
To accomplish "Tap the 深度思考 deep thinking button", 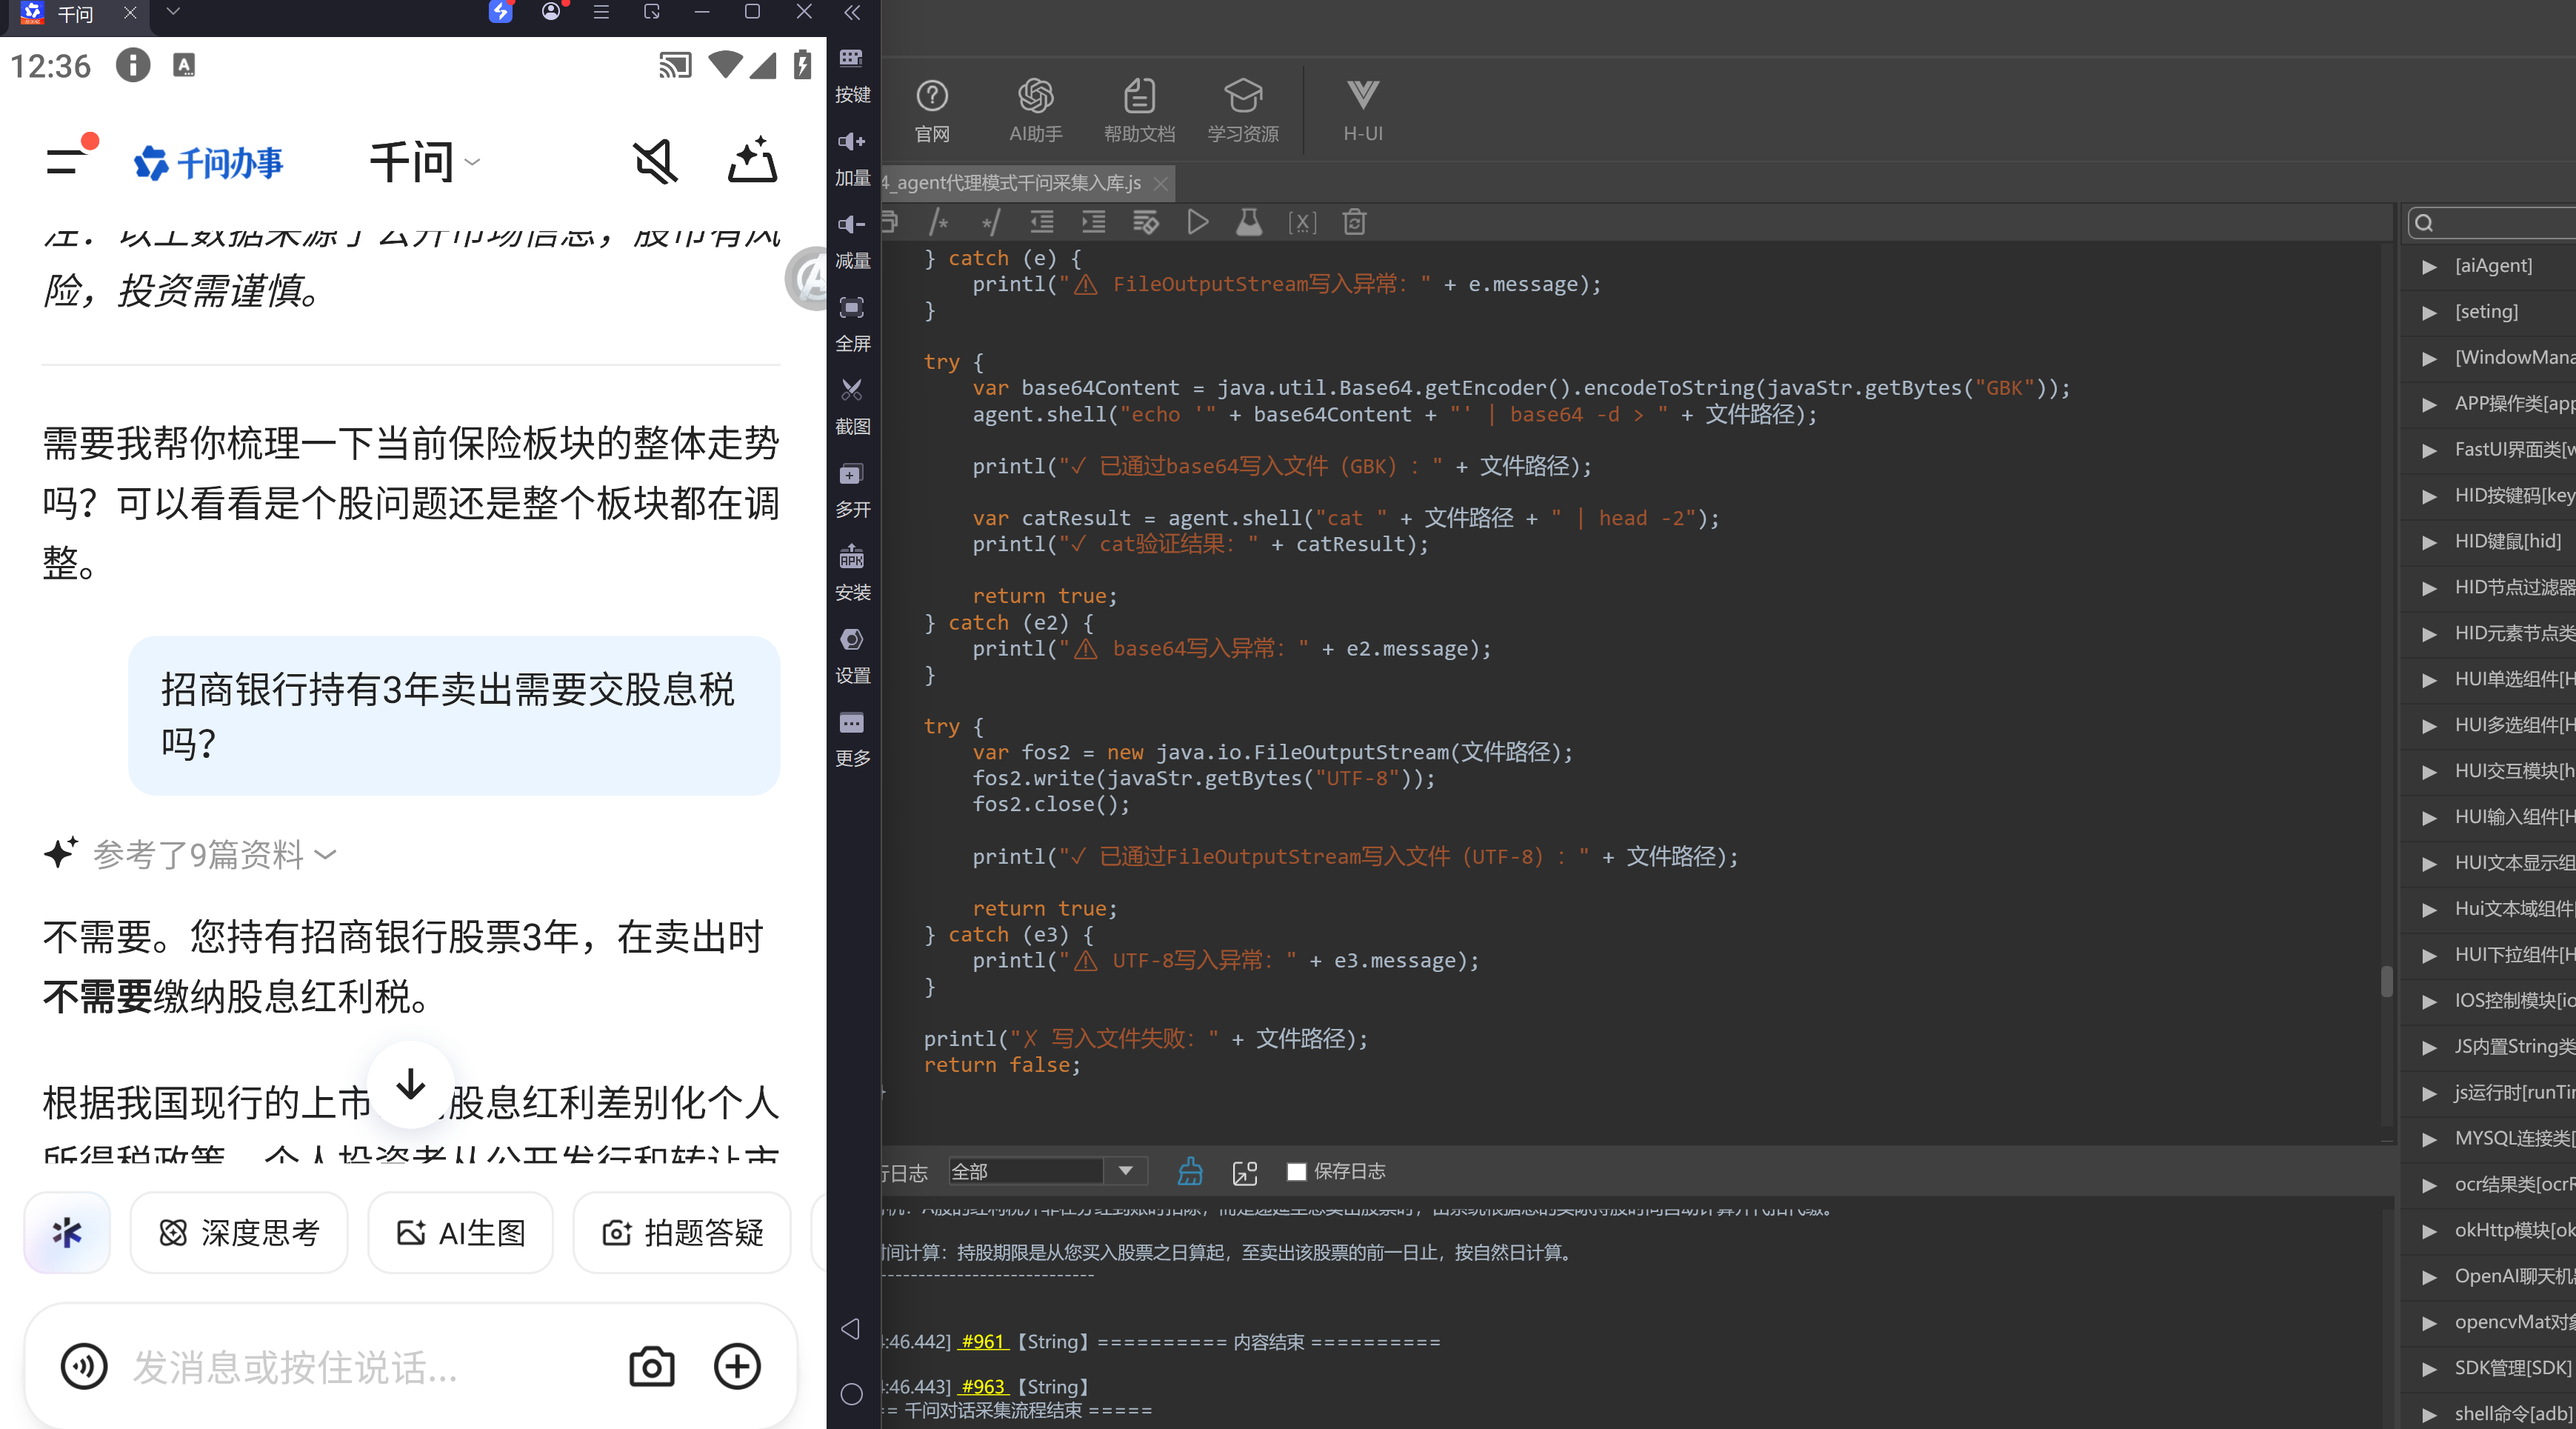I will (x=239, y=1233).
